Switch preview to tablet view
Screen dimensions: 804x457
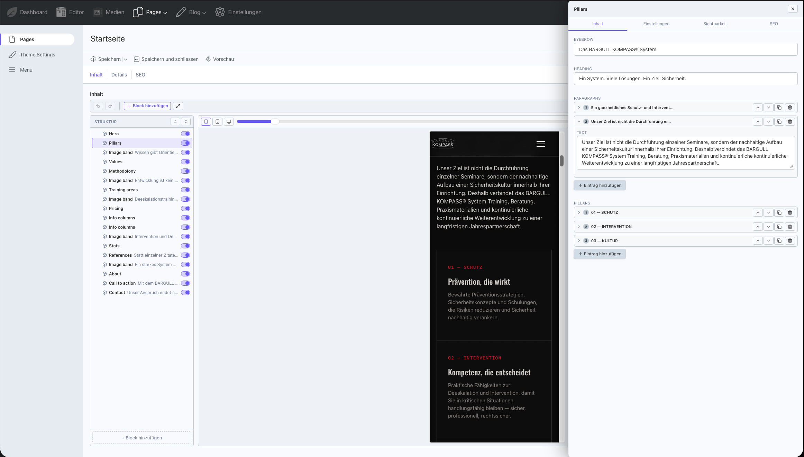coord(217,122)
